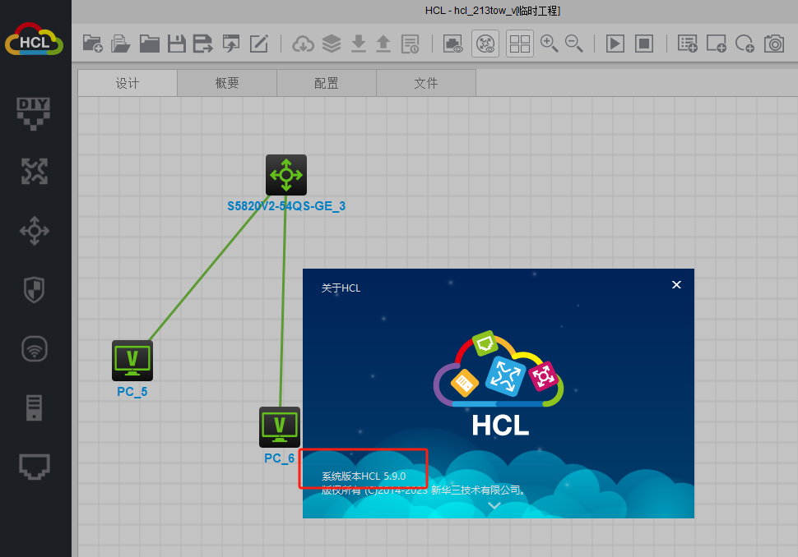798x557 pixels.
Task: Click the 系统版本HCL 5.9.0 text
Action: click(x=364, y=476)
